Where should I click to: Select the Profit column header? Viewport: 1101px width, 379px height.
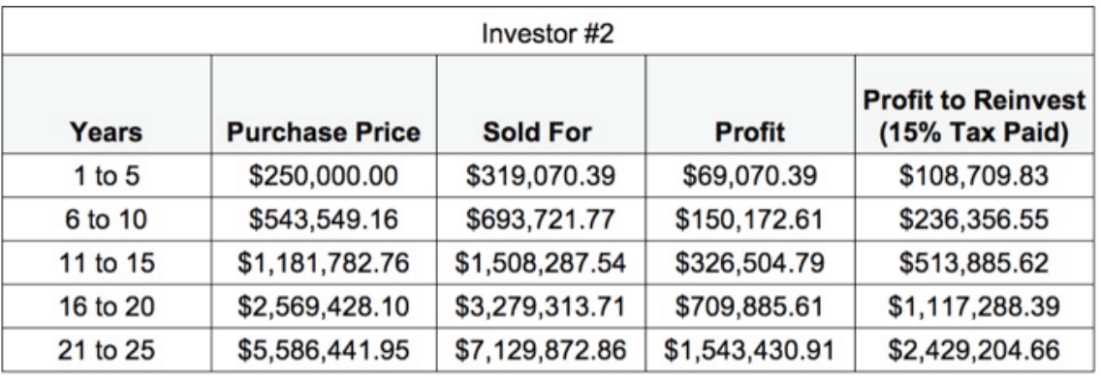(750, 104)
